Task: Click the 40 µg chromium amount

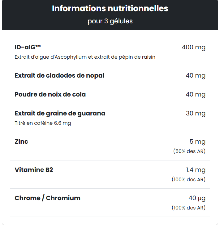Action: tap(197, 198)
